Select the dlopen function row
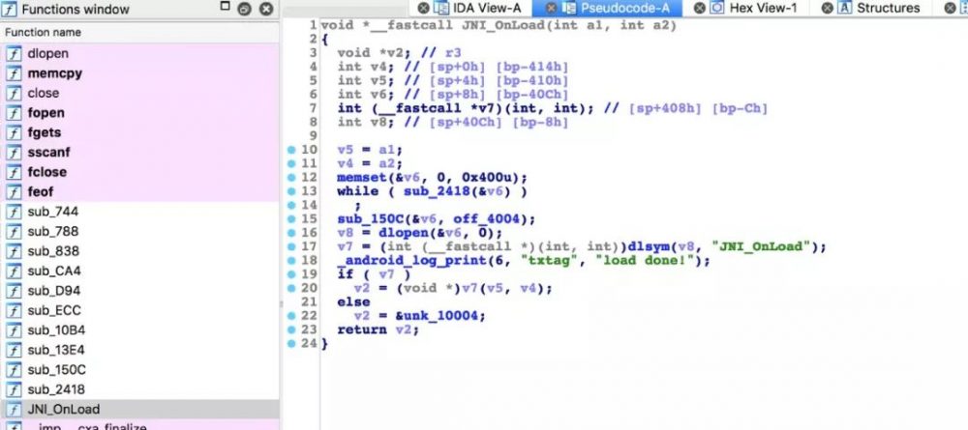Image resolution: width=968 pixels, height=430 pixels. [x=139, y=53]
